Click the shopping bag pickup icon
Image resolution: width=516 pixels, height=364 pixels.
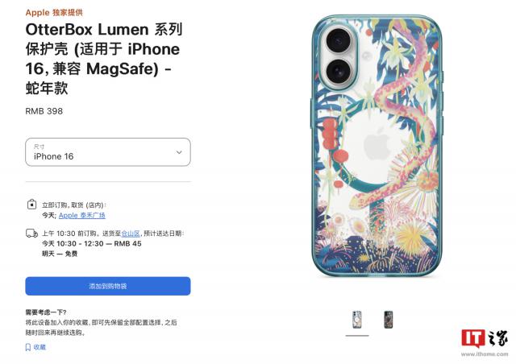[31, 205]
